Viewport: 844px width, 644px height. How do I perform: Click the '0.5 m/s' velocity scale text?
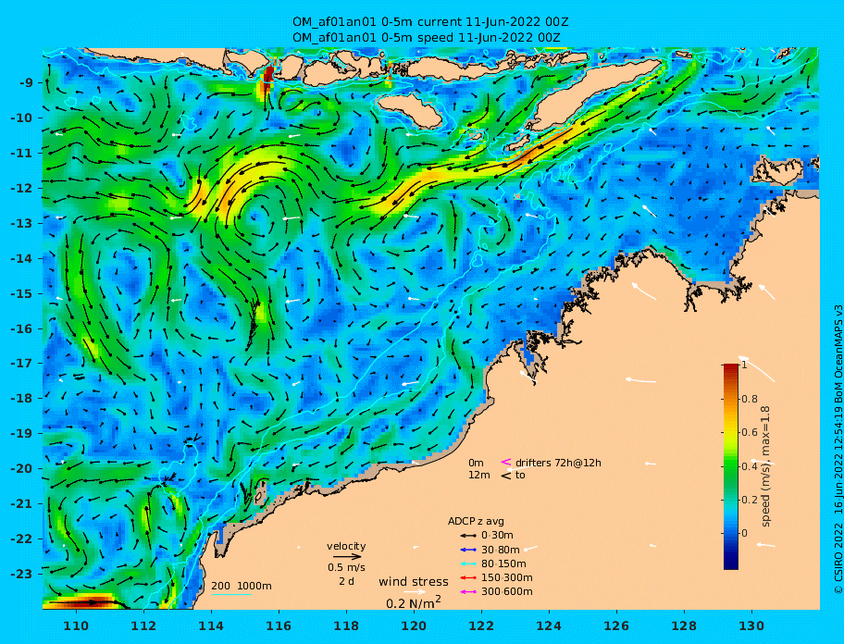click(346, 567)
